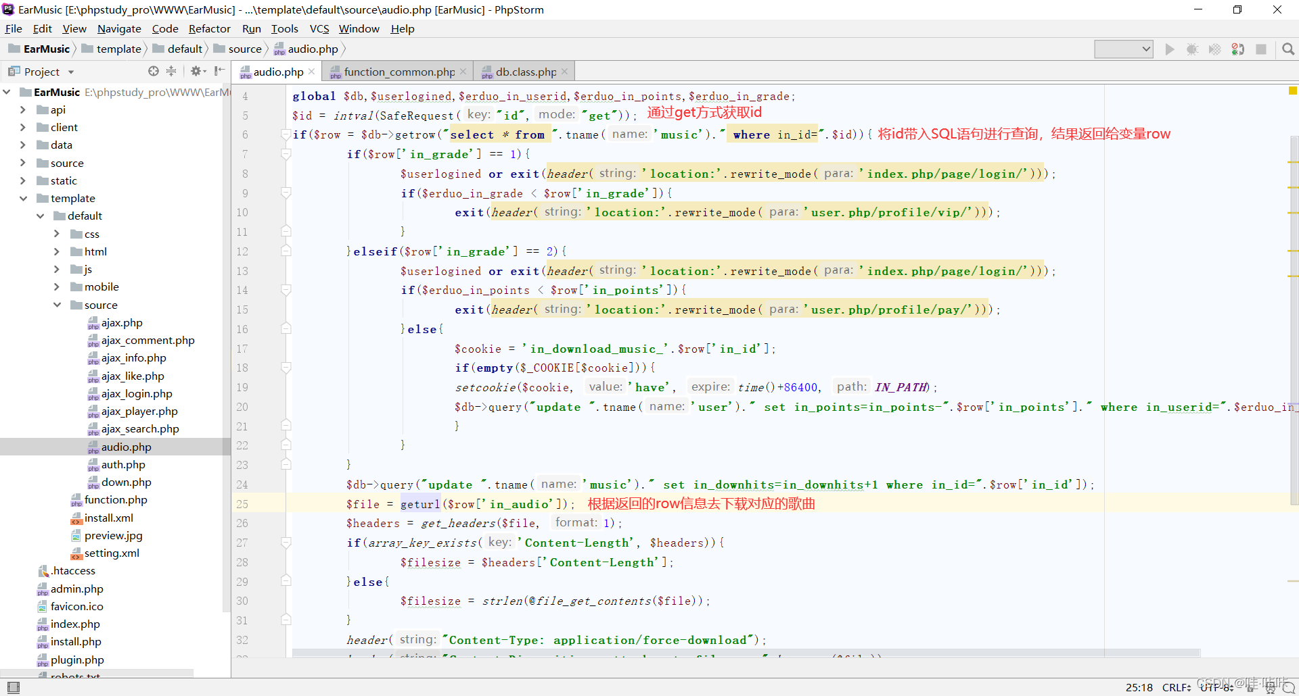The width and height of the screenshot is (1299, 696).
Task: Select favicon.ico file
Action: click(70, 606)
